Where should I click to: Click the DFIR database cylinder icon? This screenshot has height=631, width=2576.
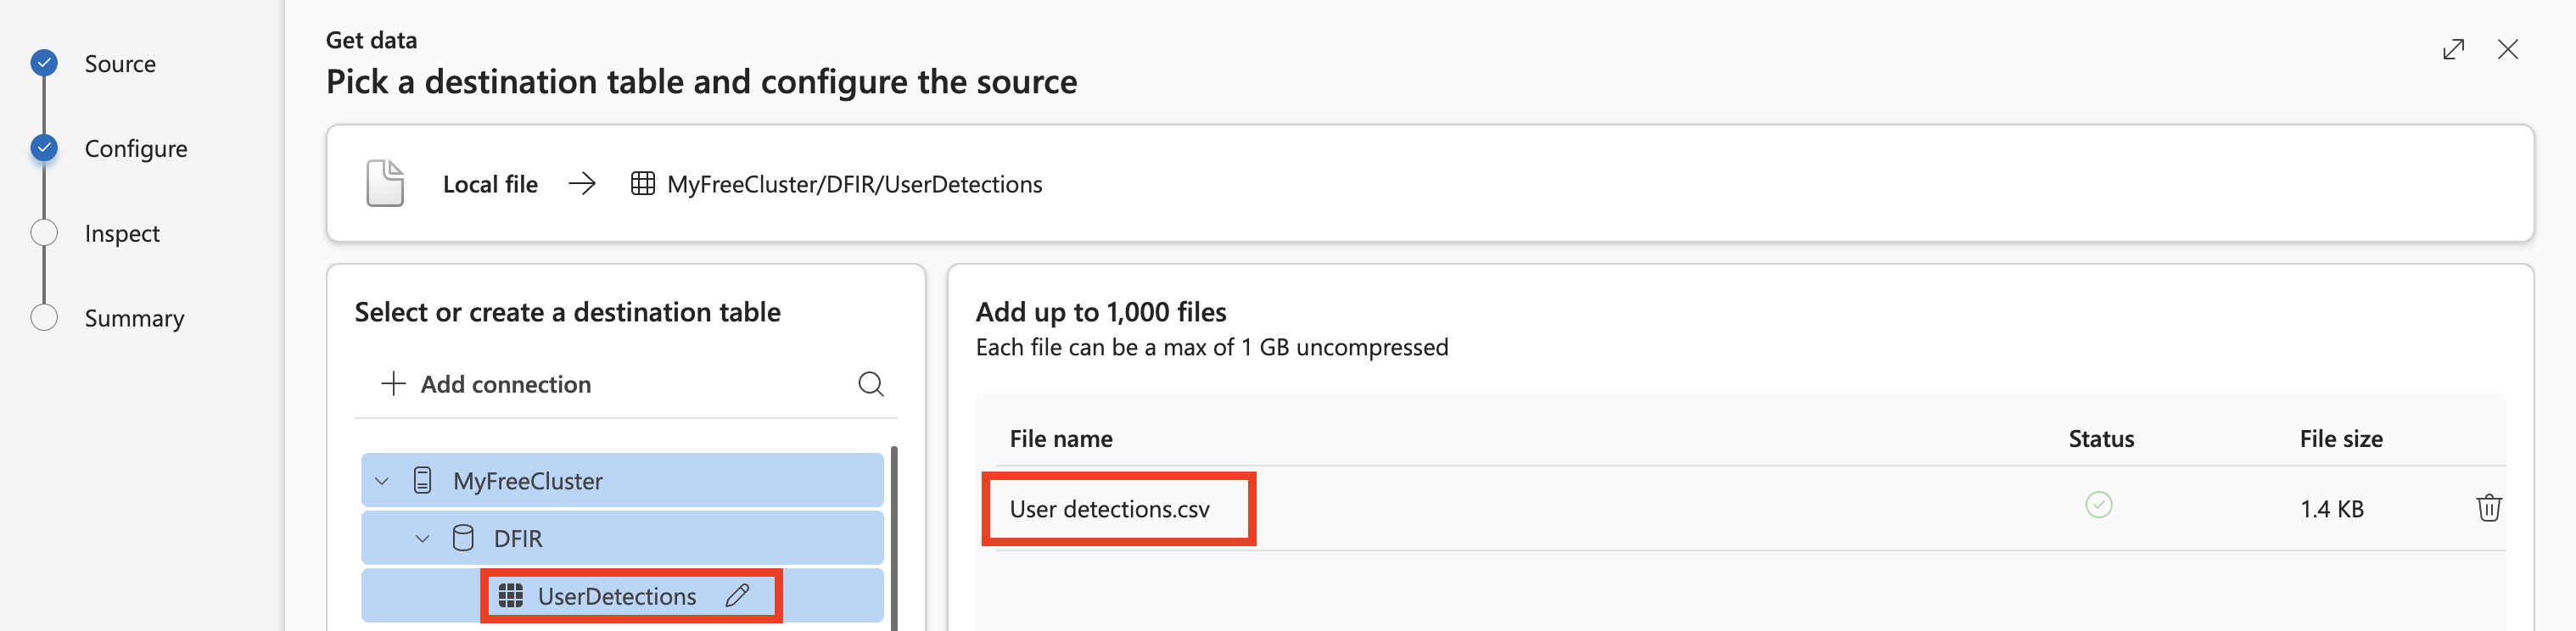[463, 538]
